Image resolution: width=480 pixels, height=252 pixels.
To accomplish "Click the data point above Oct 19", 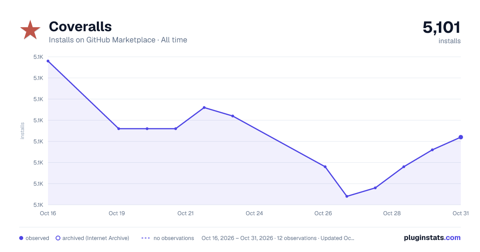I will pyautogui.click(x=118, y=129).
